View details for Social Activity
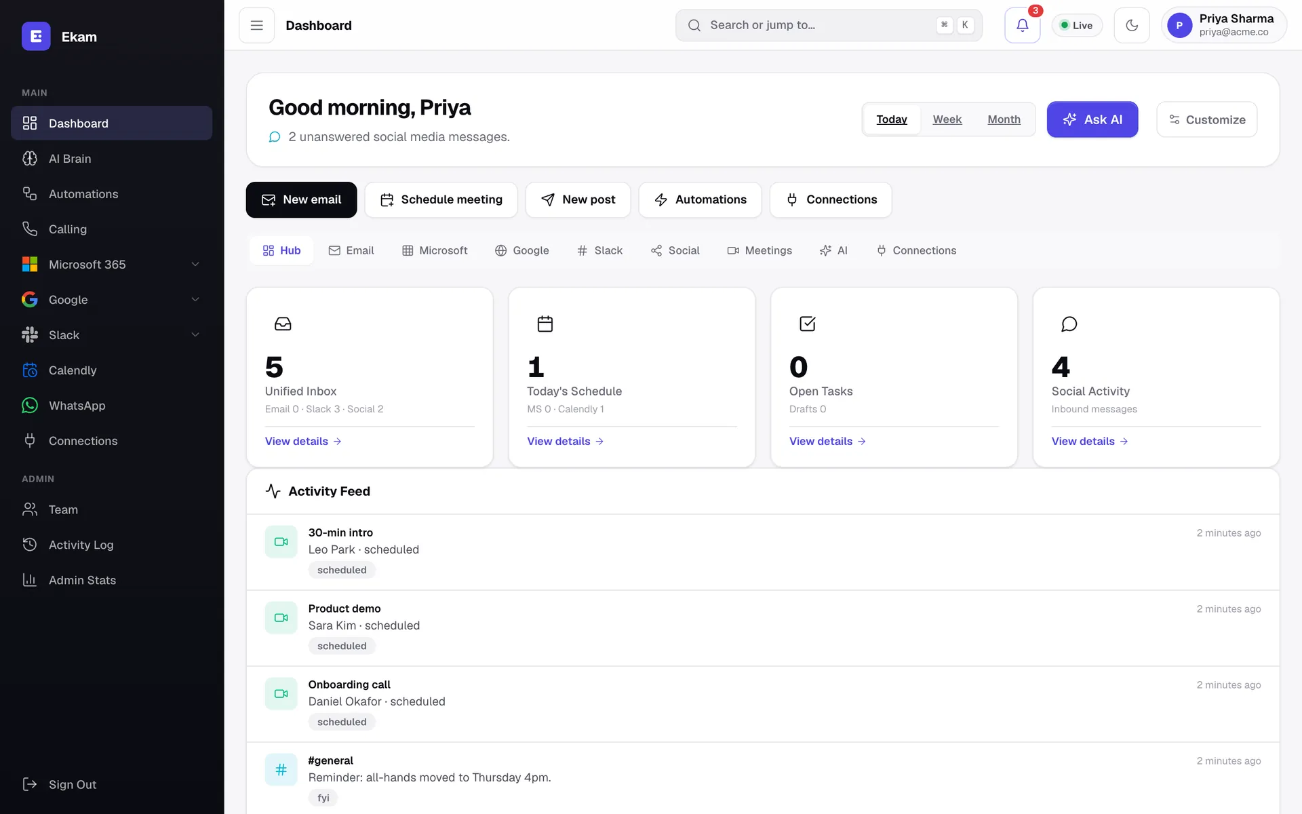Viewport: 1302px width, 814px height. tap(1090, 441)
